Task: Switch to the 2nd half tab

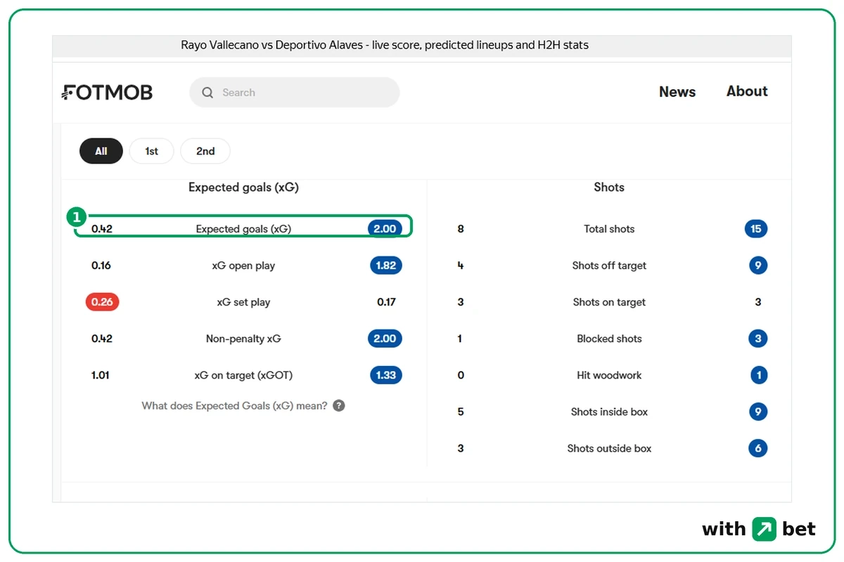Action: pyautogui.click(x=205, y=151)
